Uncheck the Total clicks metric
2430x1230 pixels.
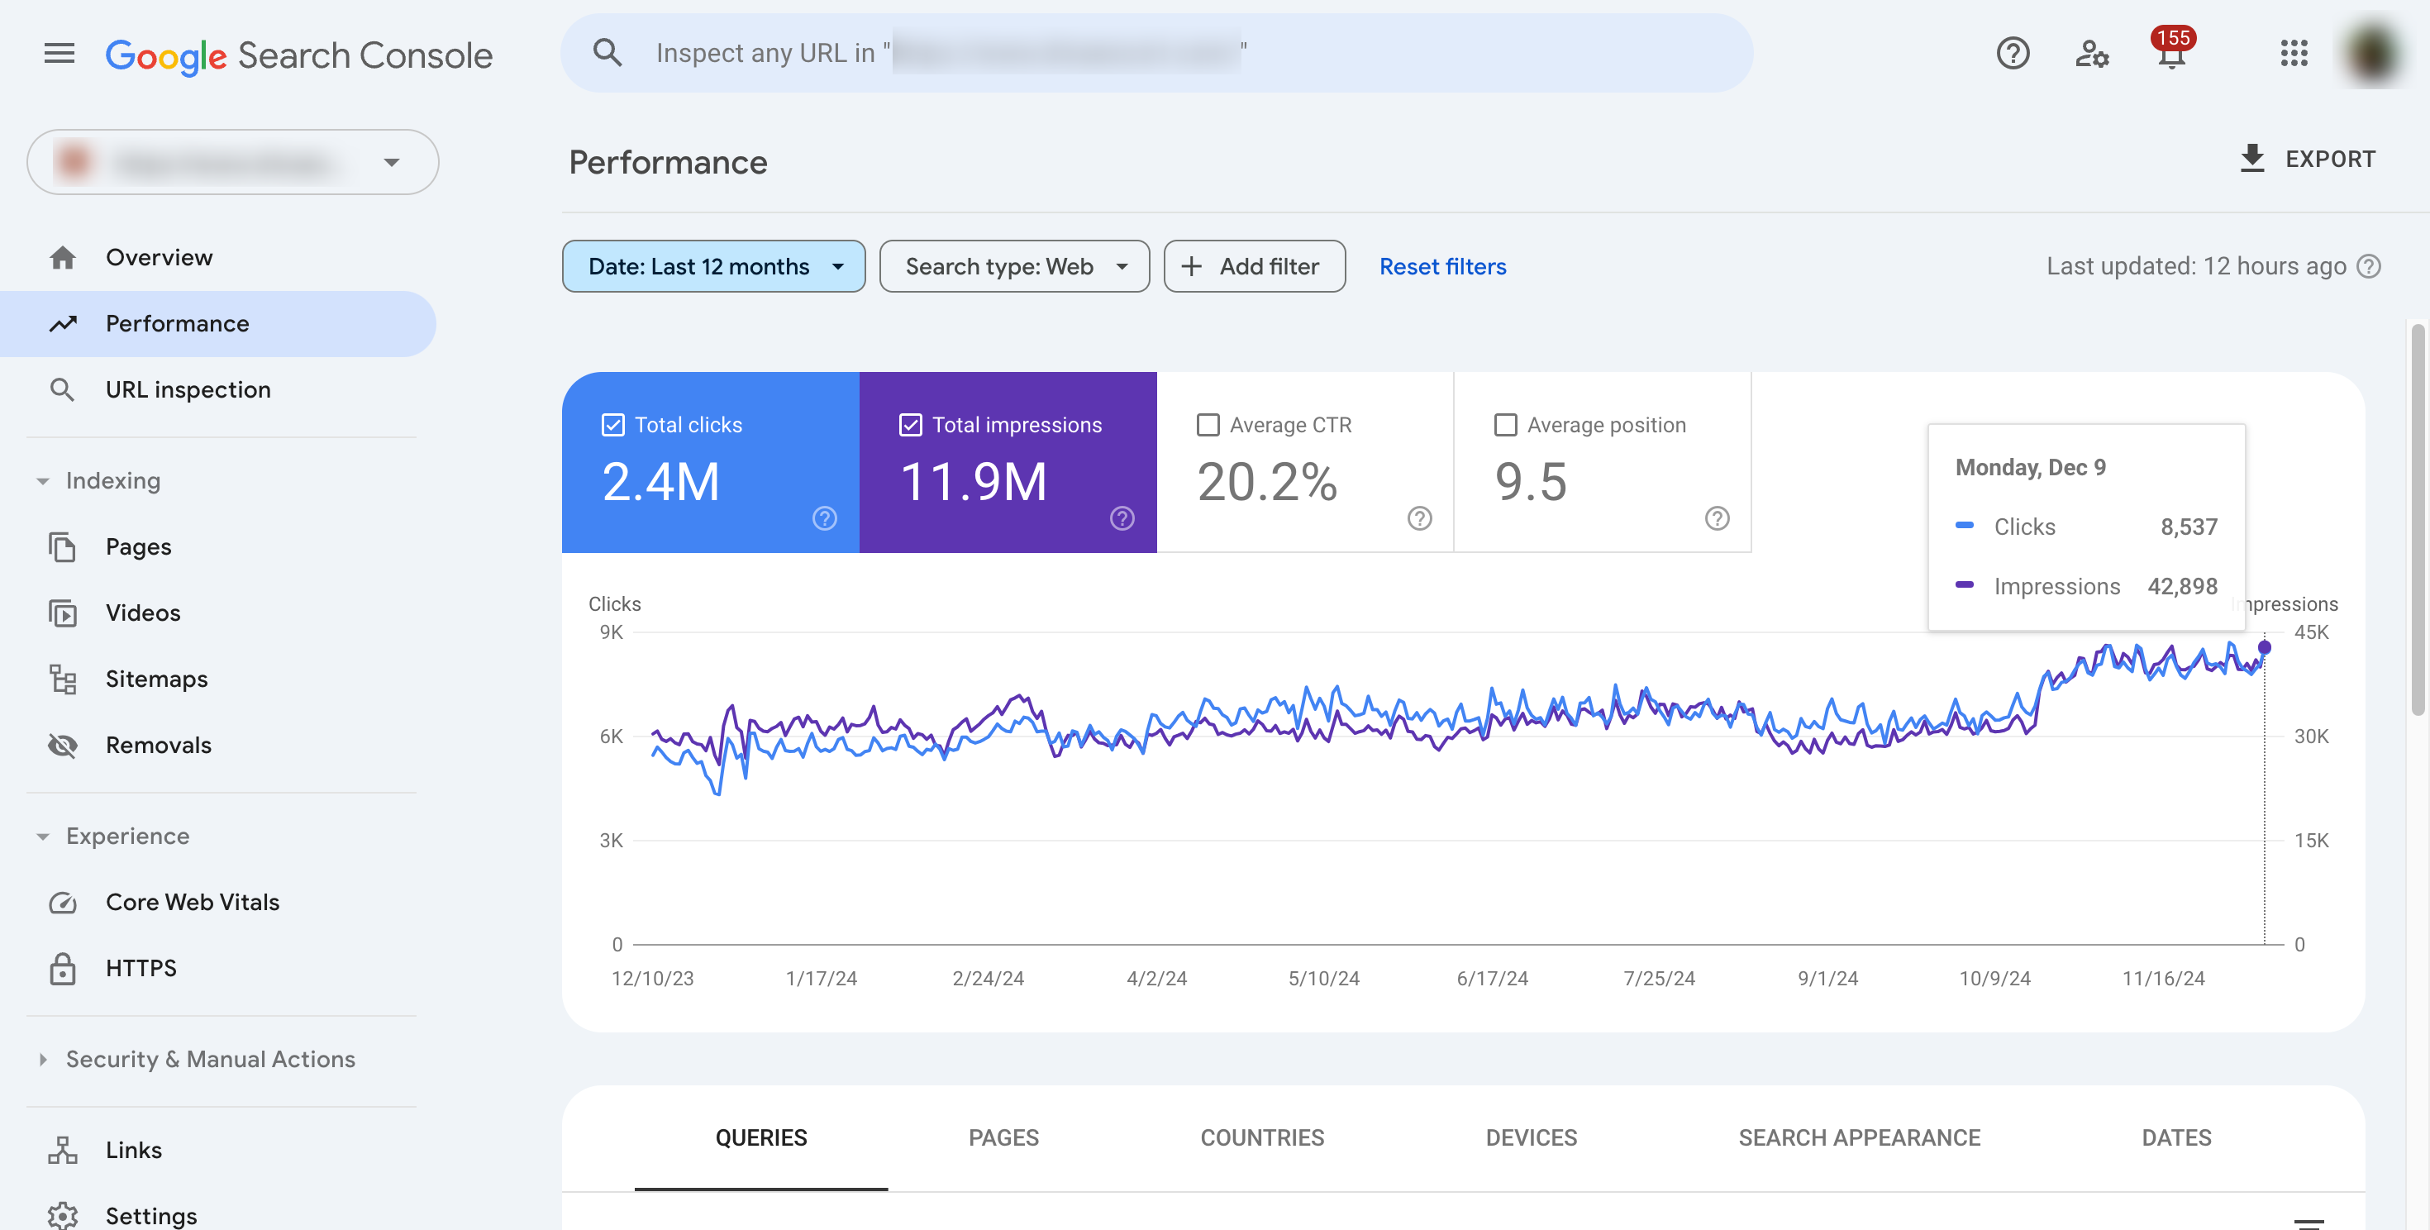point(613,424)
